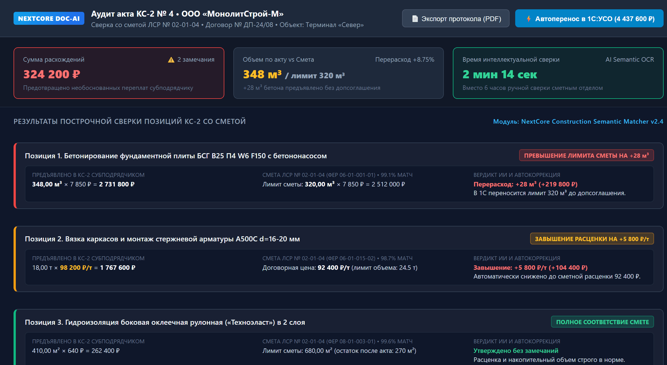The image size is (667, 365).
Task: Select the 2 731 800 ₽ claimed amount
Action: [x=117, y=184]
